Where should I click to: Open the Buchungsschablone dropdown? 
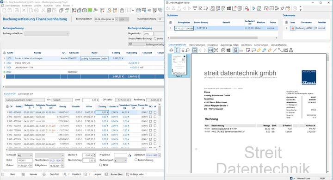(x=68, y=34)
